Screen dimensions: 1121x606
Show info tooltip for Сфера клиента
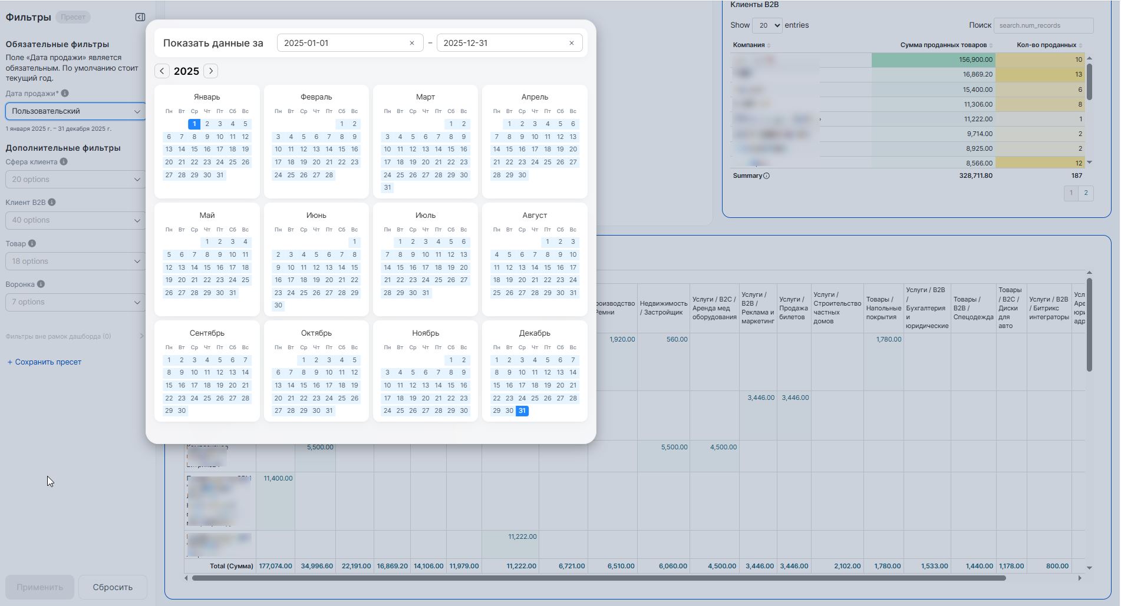(64, 162)
